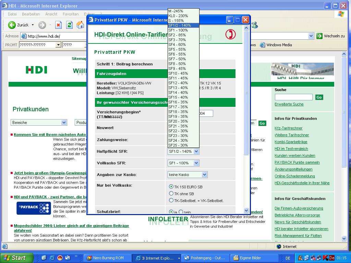This screenshot has width=351, height=263.
Task: Click the green Zurück back arrow icon
Action: (x=12, y=25)
